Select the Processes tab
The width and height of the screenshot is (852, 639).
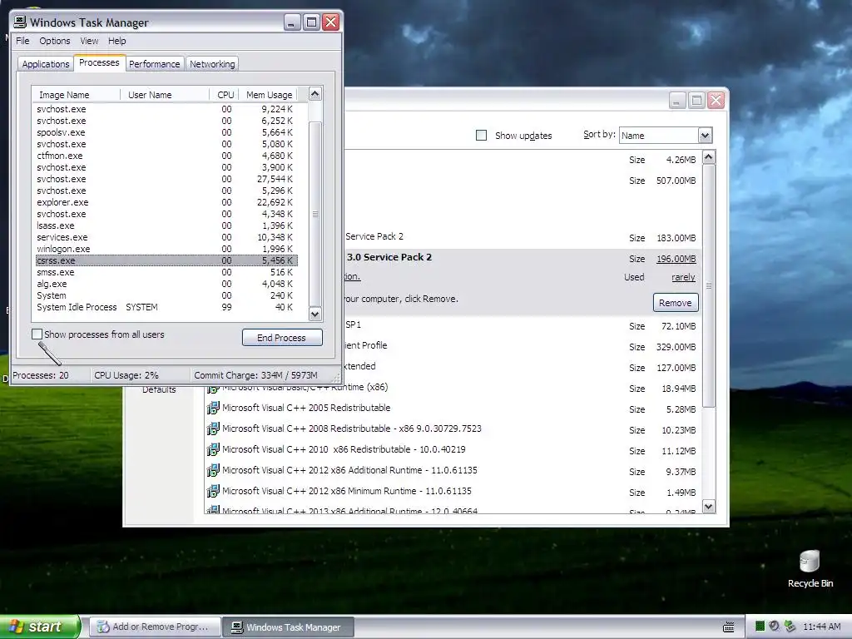coord(99,63)
